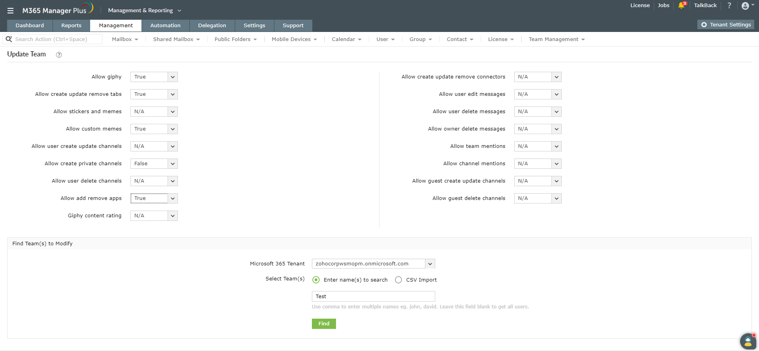759x351 pixels.
Task: Open the Team Management menu
Action: point(557,39)
